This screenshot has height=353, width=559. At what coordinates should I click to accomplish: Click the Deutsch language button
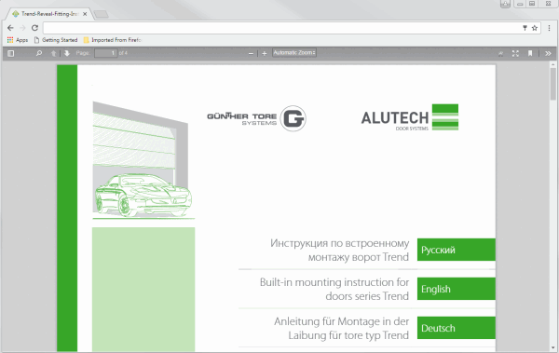click(x=456, y=328)
